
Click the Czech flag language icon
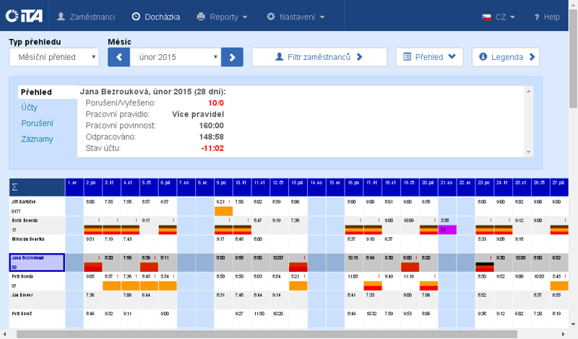coord(487,17)
